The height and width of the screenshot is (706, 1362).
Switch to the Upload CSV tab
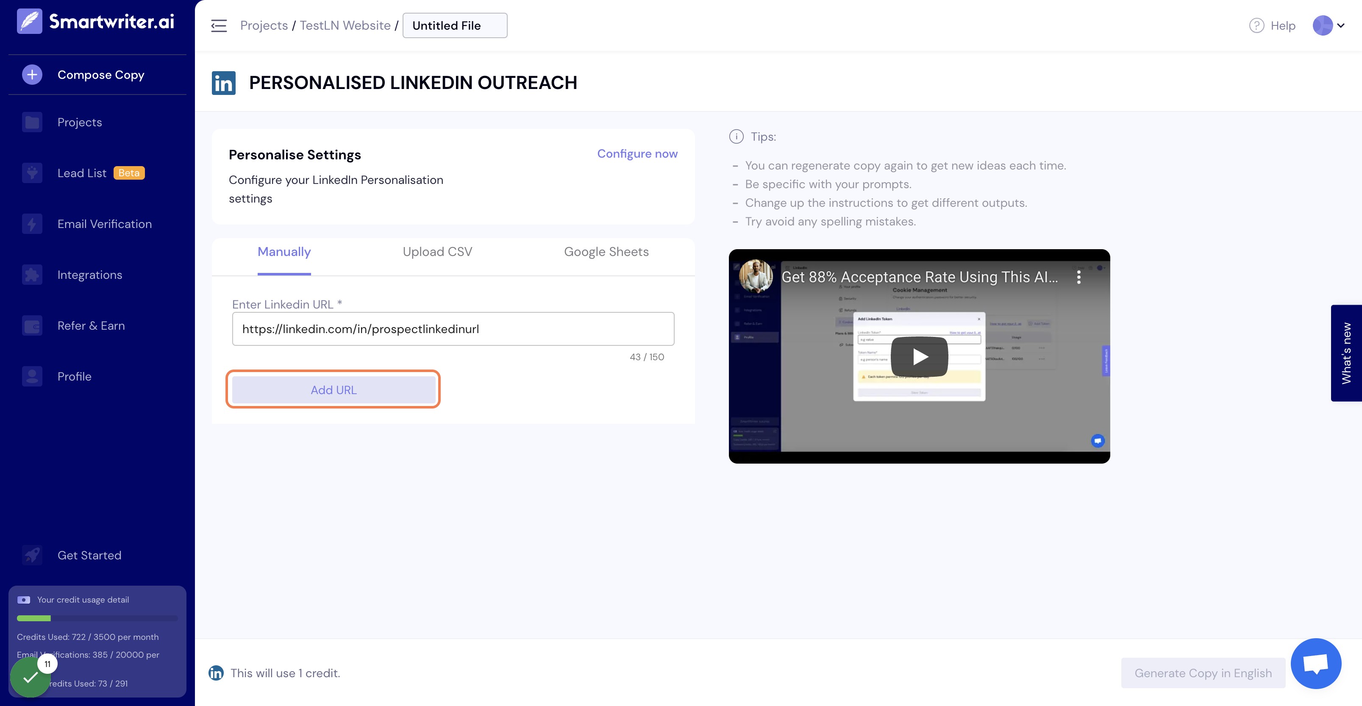[x=437, y=252]
